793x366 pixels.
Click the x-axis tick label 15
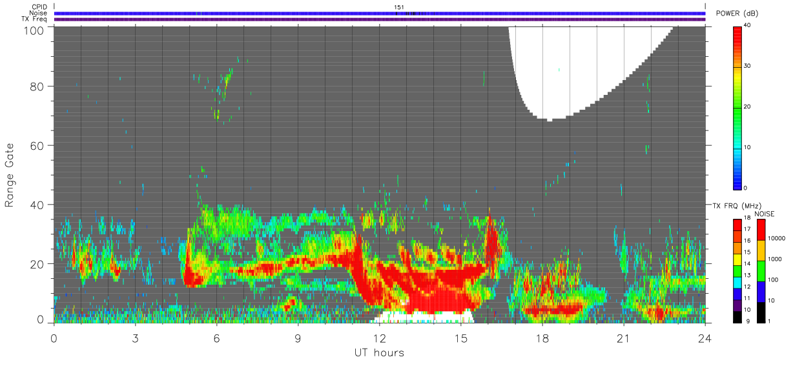pyautogui.click(x=460, y=338)
